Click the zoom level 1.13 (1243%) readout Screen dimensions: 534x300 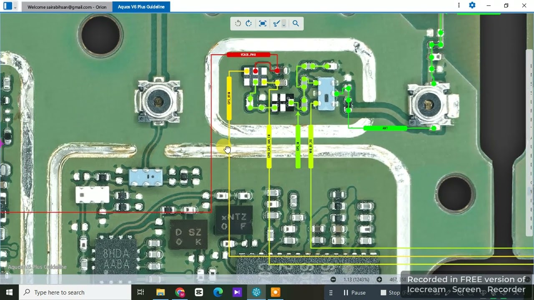pos(356,280)
